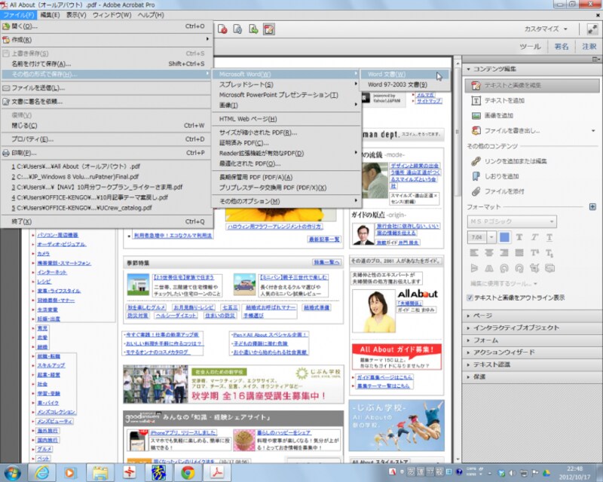
Task: Open the カスタマイズ dropdown
Action: [546, 29]
